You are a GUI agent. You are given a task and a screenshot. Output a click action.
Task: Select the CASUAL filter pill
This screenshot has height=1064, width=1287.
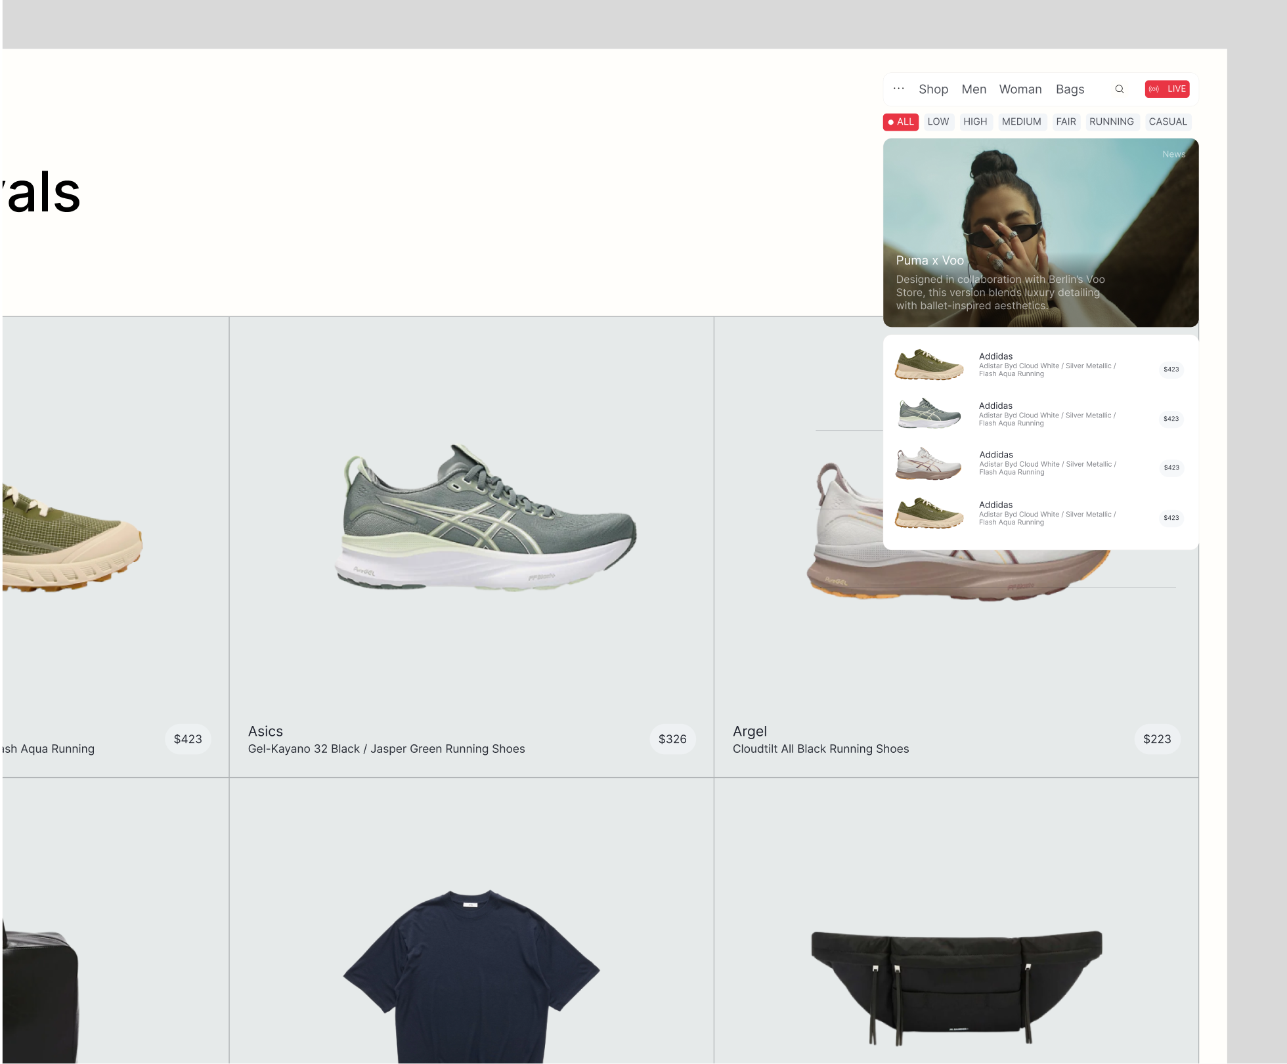(x=1167, y=121)
